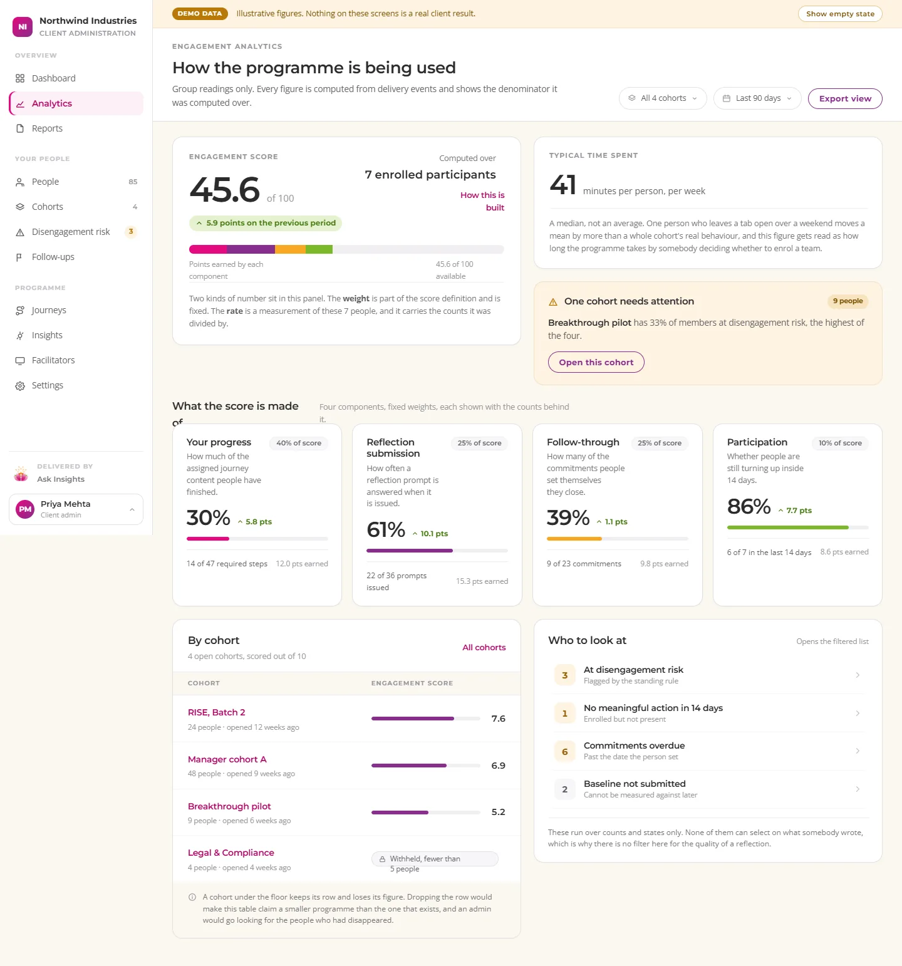902x966 pixels.
Task: Click the Participation 86% green progress bar
Action: [x=797, y=527]
